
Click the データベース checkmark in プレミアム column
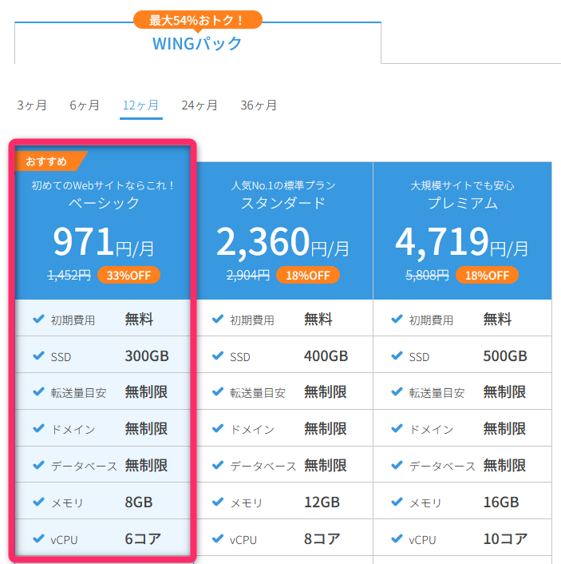[x=397, y=465]
